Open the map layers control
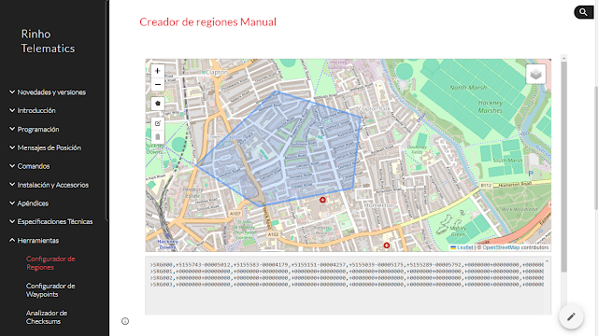The height and width of the screenshot is (336, 598). point(535,74)
